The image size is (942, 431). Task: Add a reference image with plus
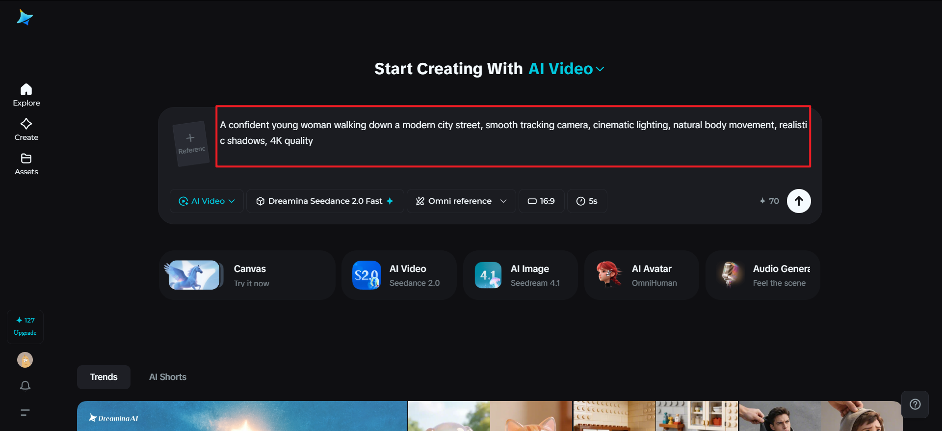191,143
